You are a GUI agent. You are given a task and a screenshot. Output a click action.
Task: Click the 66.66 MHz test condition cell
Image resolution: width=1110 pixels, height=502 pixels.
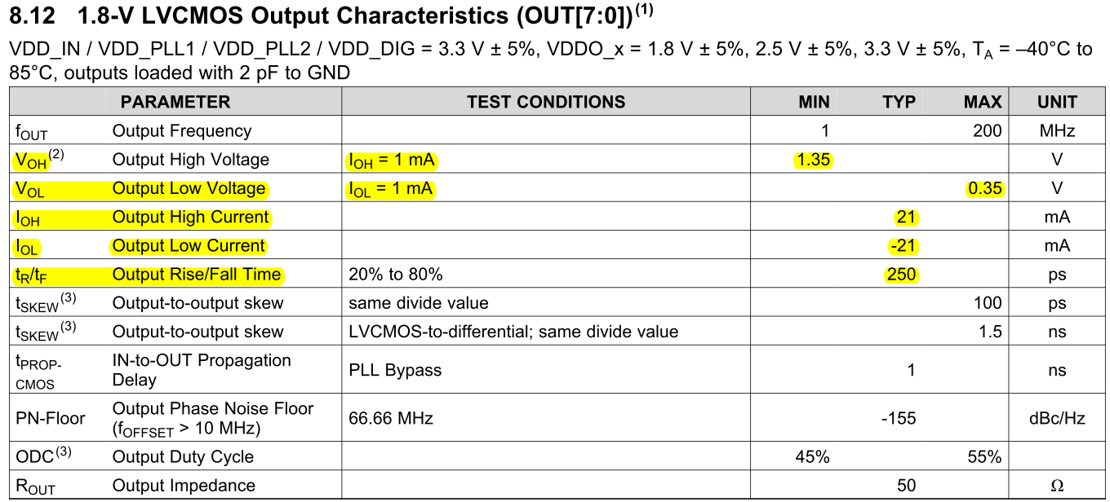391,419
